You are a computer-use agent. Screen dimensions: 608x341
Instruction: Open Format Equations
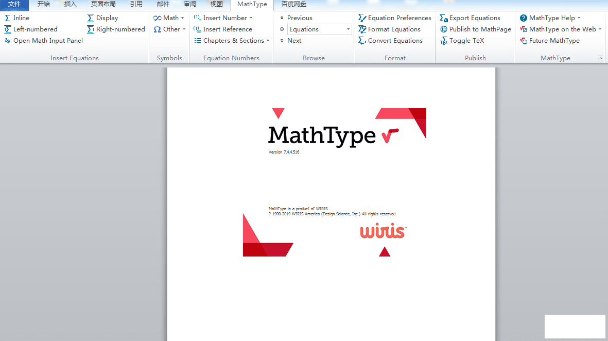(389, 29)
